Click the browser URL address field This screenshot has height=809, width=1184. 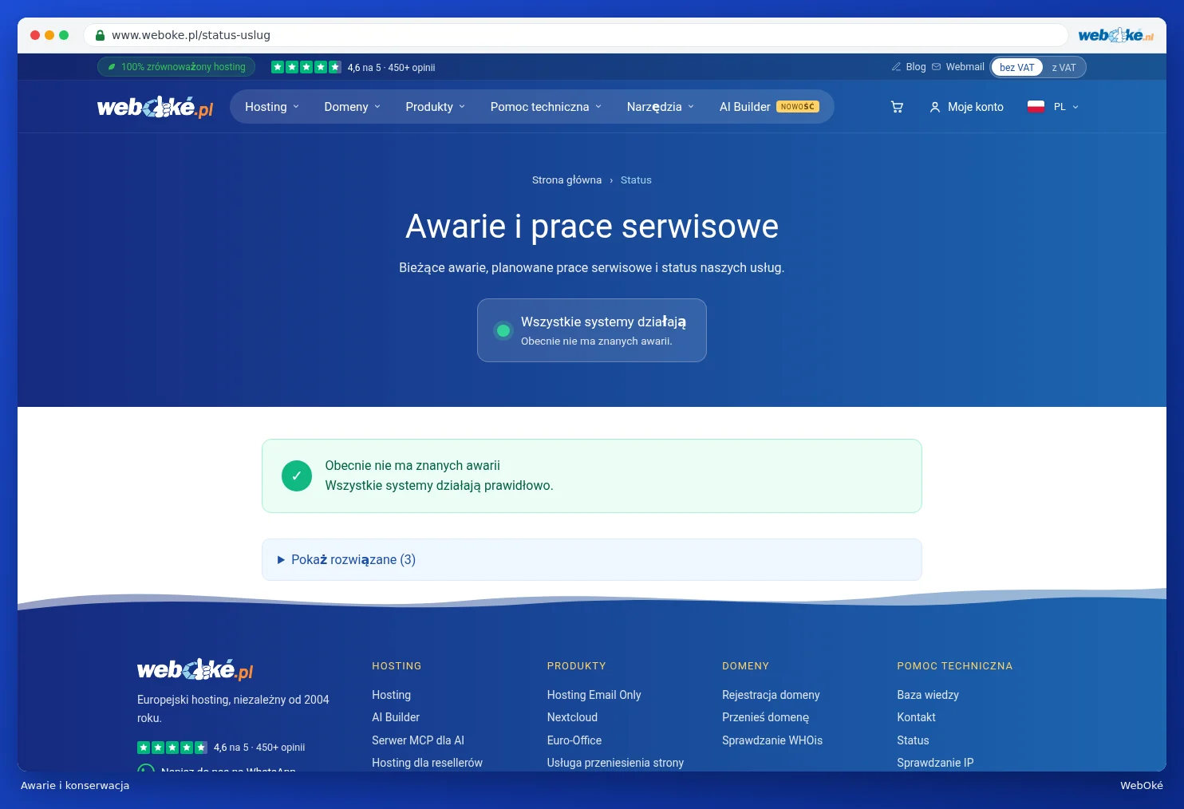pyautogui.click(x=575, y=35)
